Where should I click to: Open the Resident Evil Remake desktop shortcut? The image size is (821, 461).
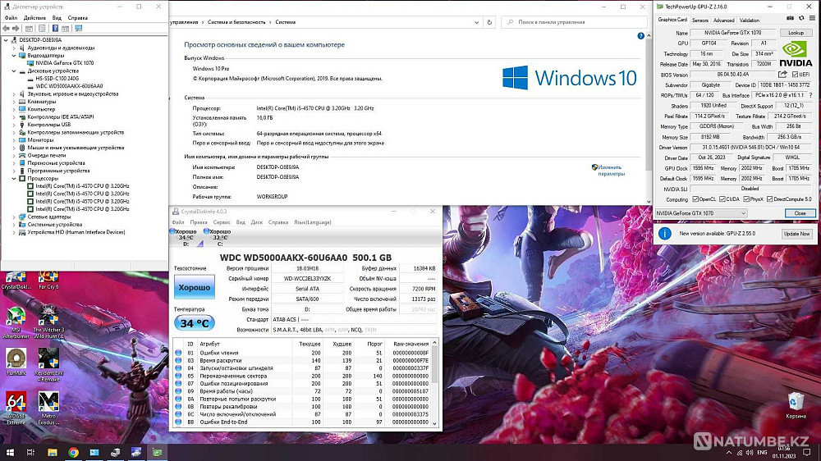(x=48, y=365)
